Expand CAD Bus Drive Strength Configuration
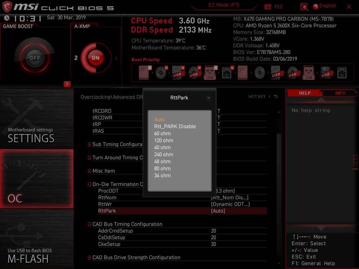Viewport: 359px width, 269px height. click(89, 257)
